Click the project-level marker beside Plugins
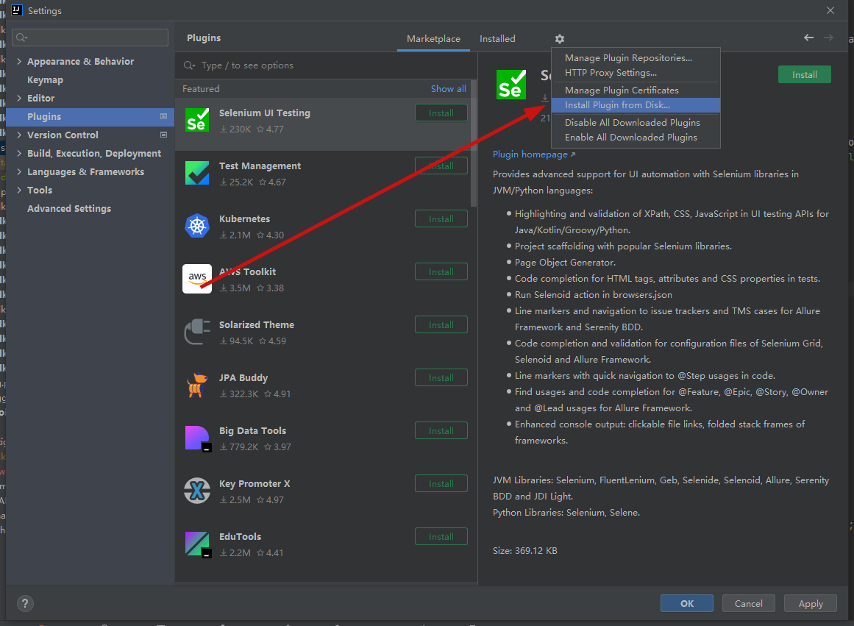The height and width of the screenshot is (626, 854). (x=163, y=116)
